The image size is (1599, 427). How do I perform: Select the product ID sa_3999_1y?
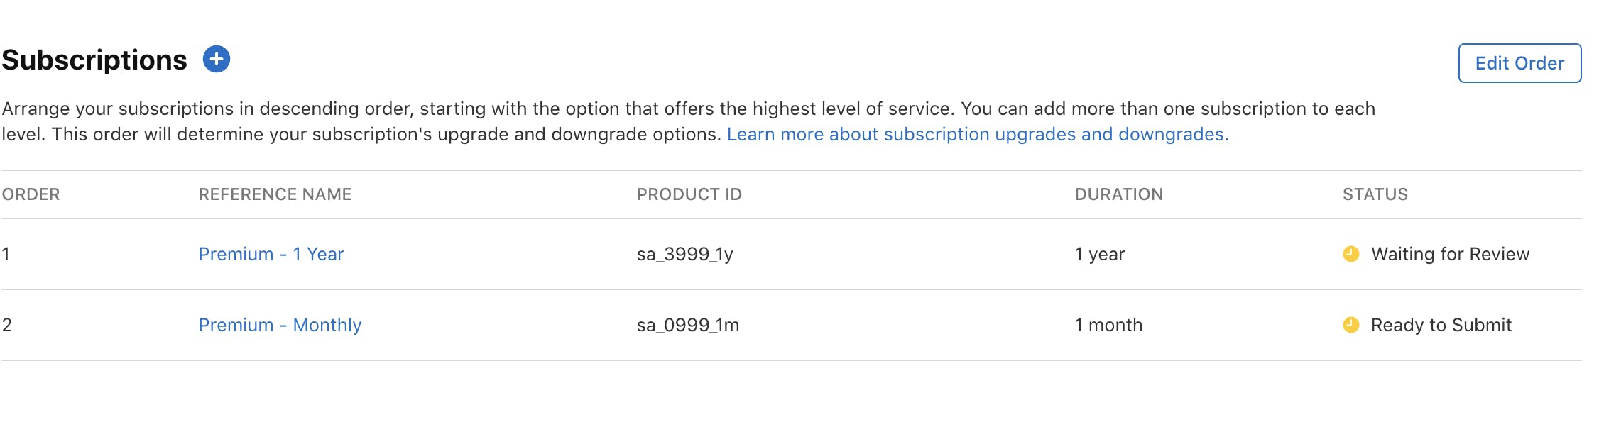pyautogui.click(x=684, y=254)
